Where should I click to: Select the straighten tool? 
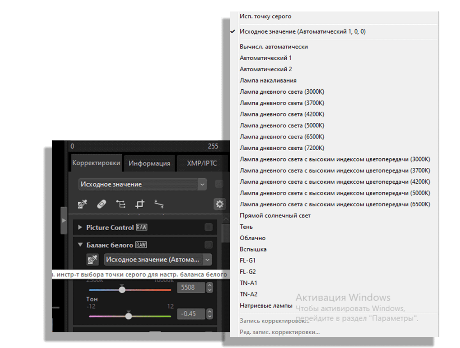(x=159, y=204)
